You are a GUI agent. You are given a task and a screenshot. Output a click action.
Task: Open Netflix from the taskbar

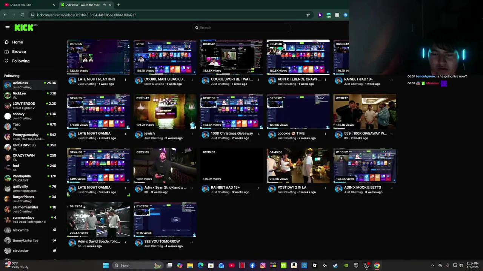coord(242,265)
